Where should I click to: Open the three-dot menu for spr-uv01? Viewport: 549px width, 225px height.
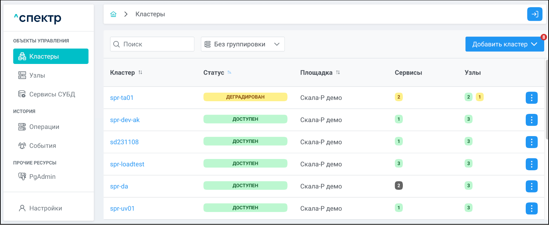point(532,208)
